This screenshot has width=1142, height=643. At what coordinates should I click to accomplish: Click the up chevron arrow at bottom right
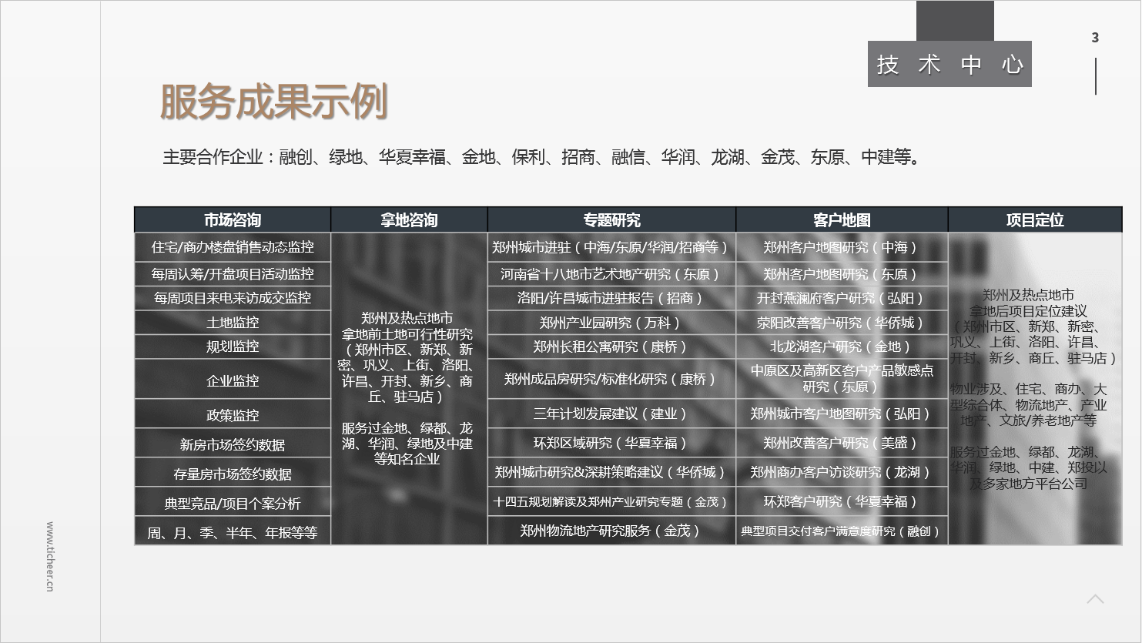pos(1095,598)
